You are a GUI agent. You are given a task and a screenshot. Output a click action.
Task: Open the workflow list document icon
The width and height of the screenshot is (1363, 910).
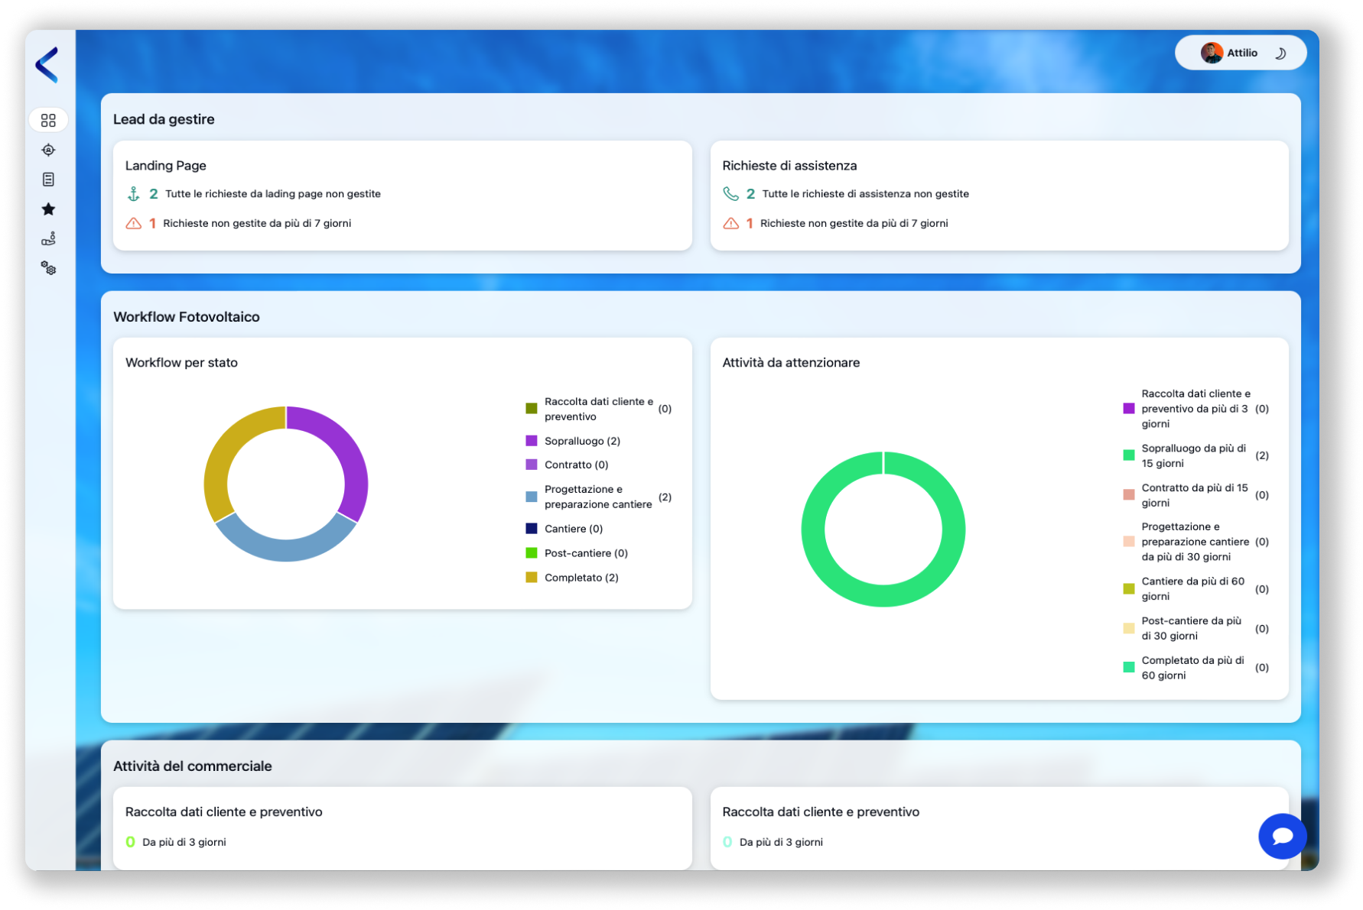tap(48, 180)
